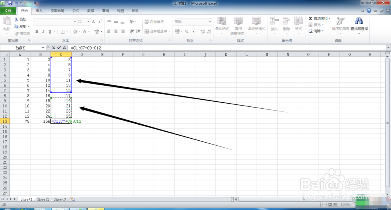Click the cell borders icon
This screenshot has width=391, height=210.
point(62,32)
